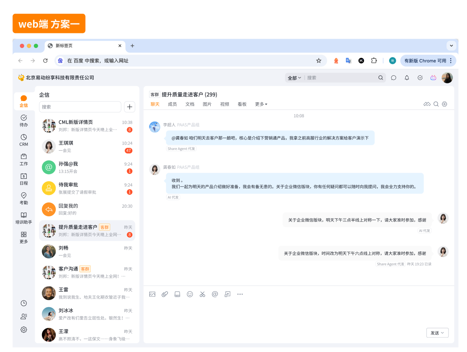
Task: Click the 企信 conversation search box
Action: [x=80, y=107]
